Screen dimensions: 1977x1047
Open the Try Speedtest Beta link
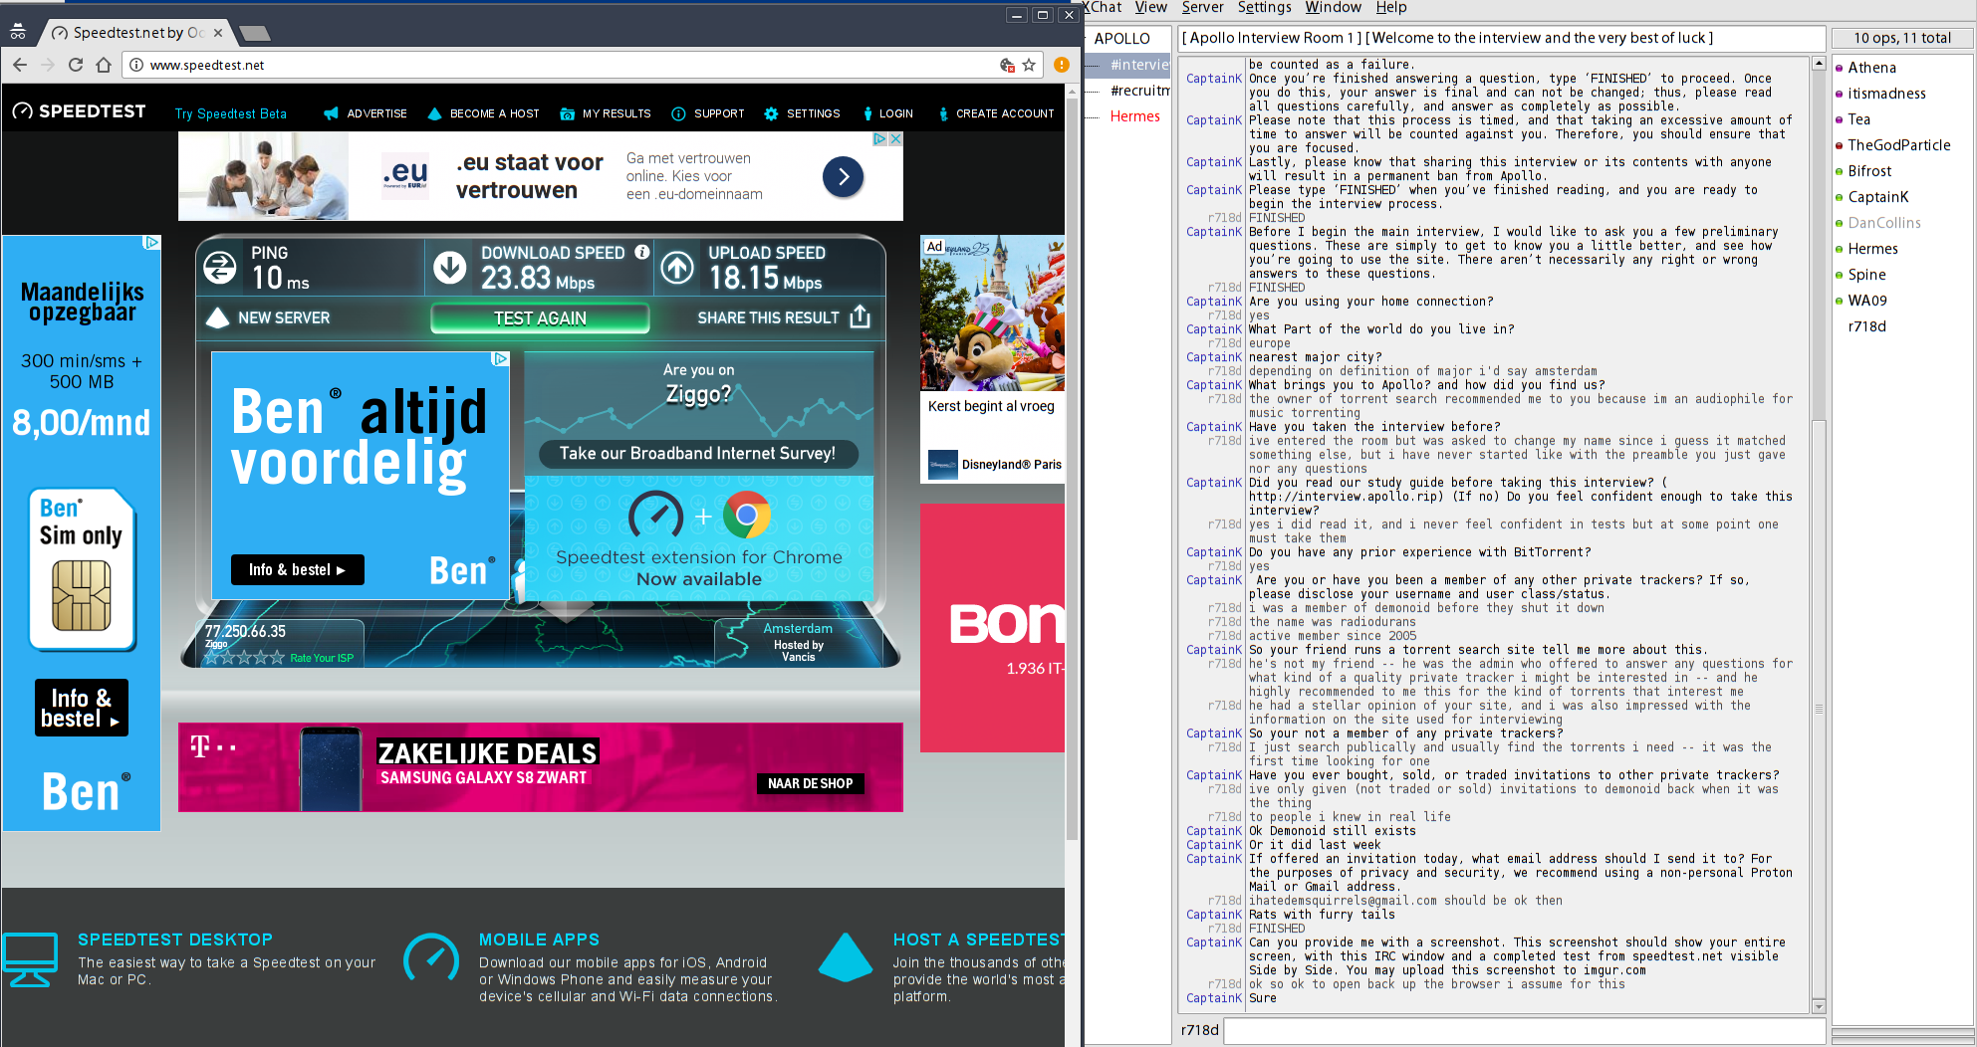pos(230,113)
